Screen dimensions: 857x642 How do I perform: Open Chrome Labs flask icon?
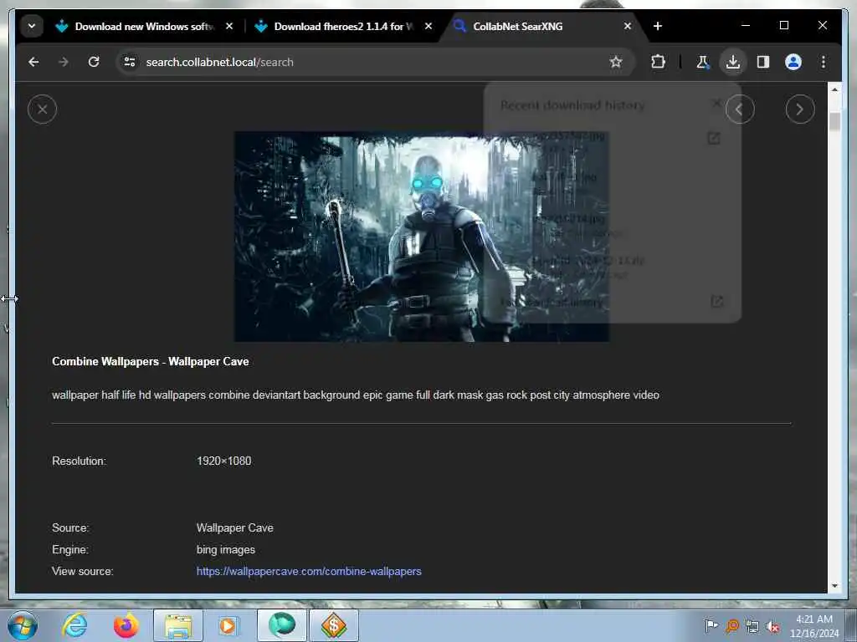click(x=703, y=62)
